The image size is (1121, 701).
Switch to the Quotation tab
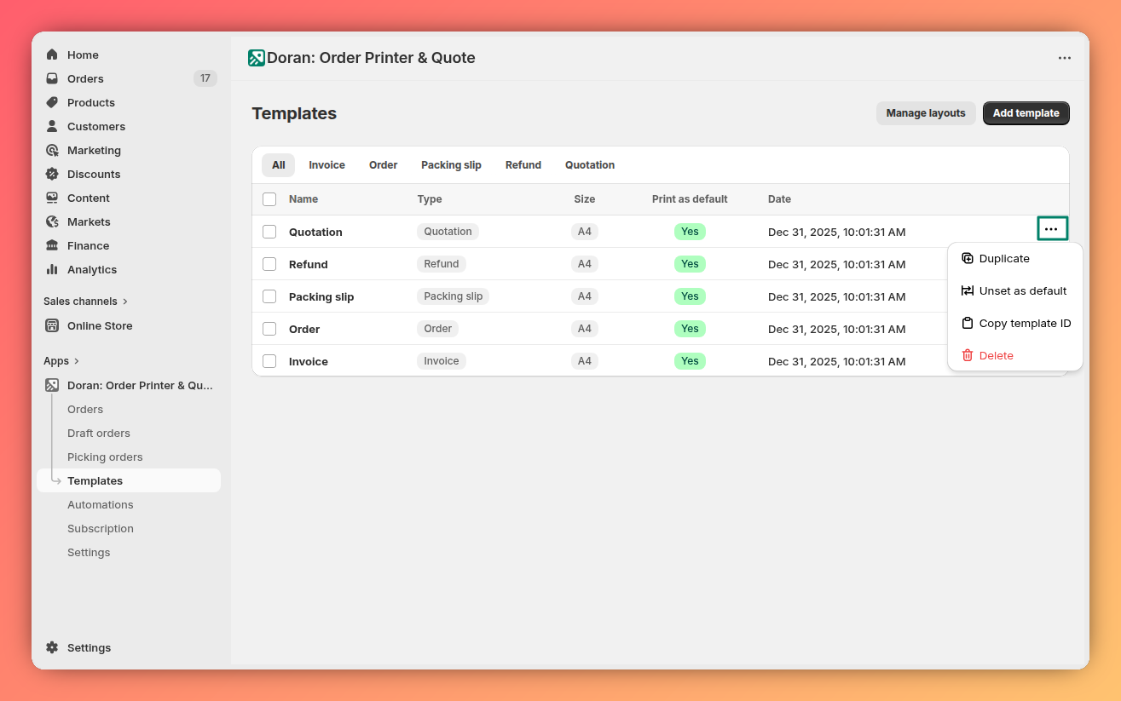pyautogui.click(x=590, y=165)
